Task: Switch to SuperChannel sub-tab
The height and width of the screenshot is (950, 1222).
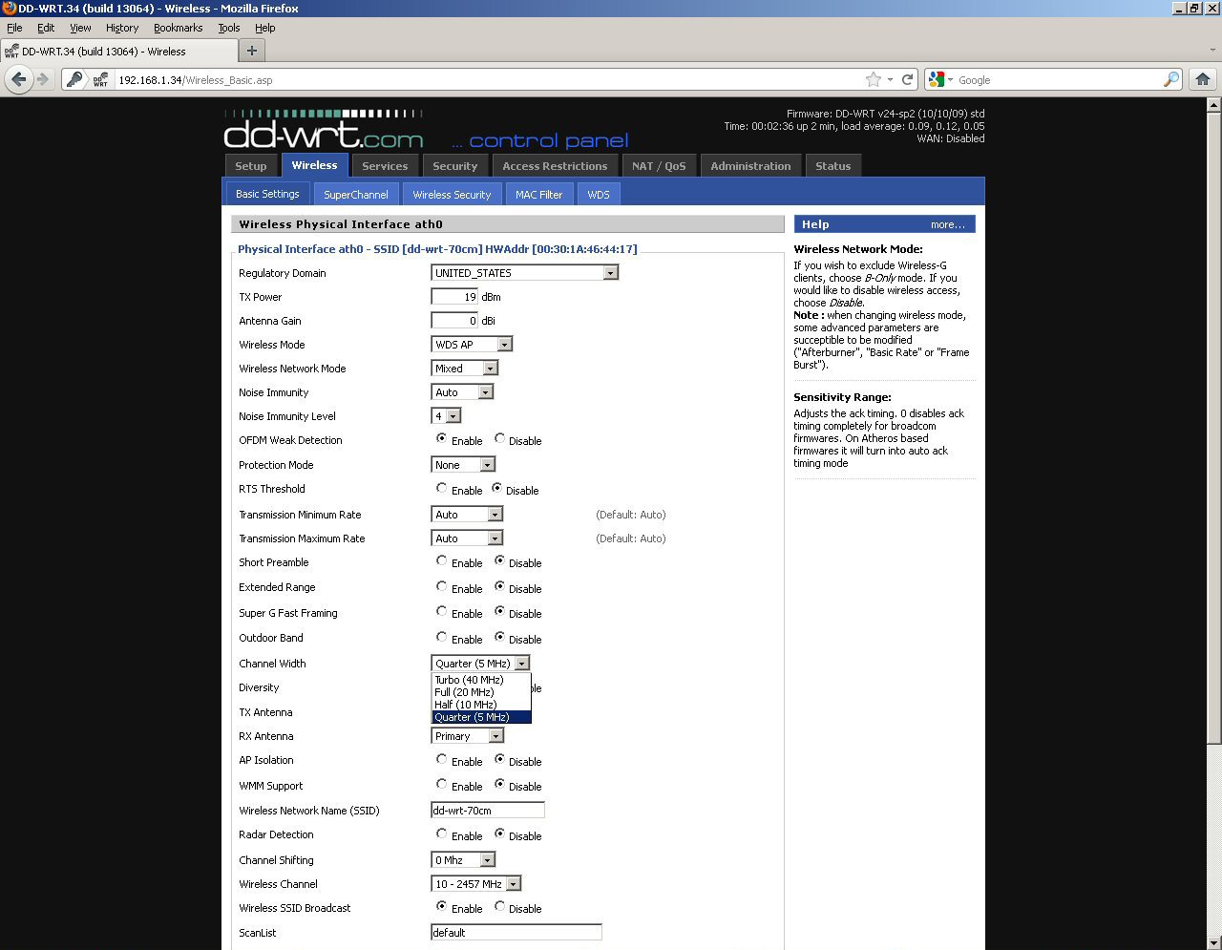Action: click(355, 194)
